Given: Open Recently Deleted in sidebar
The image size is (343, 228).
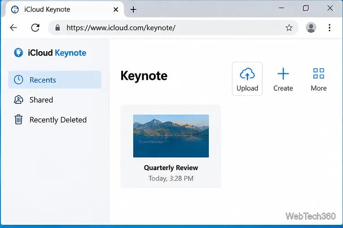Looking at the screenshot, I should (55, 120).
